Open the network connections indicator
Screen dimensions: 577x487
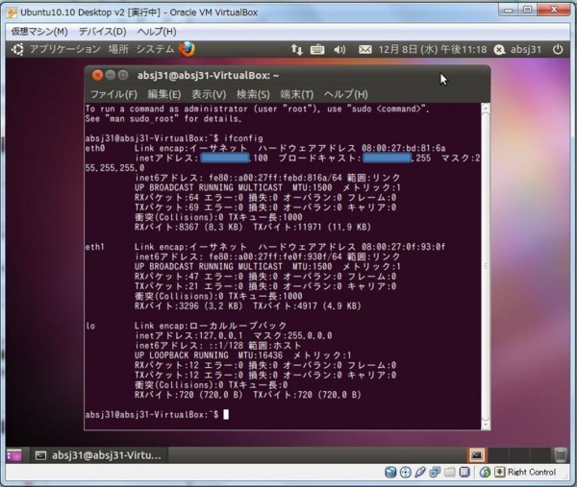click(296, 49)
